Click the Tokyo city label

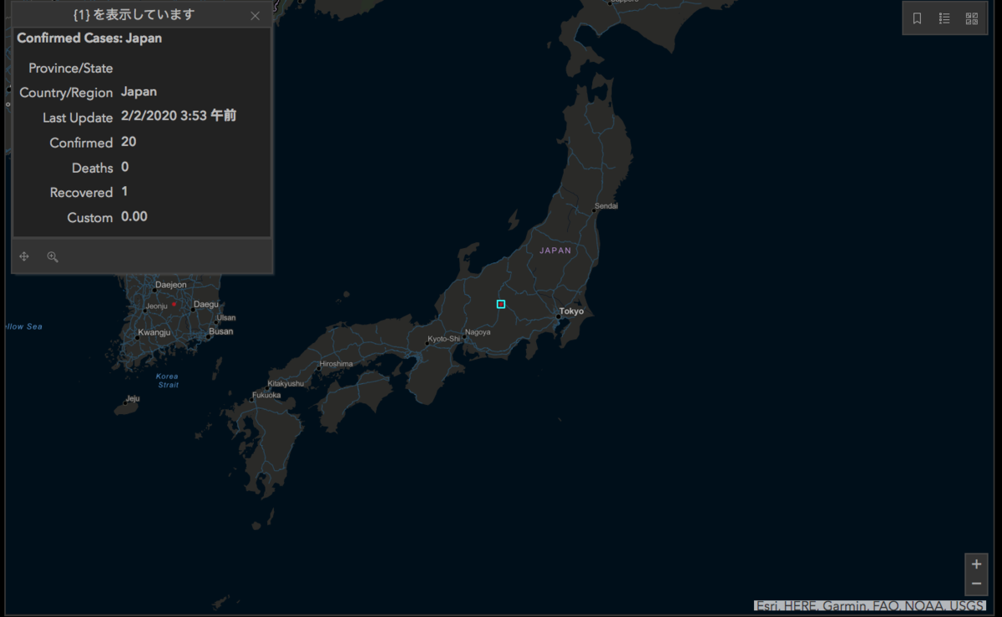pos(571,311)
